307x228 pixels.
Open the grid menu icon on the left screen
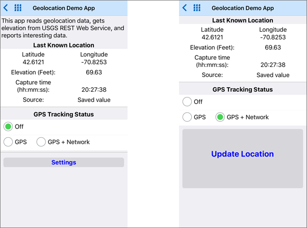[x=18, y=8]
